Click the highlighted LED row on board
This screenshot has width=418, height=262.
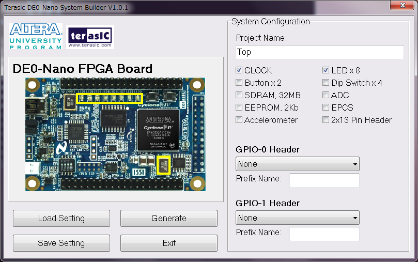(110, 98)
